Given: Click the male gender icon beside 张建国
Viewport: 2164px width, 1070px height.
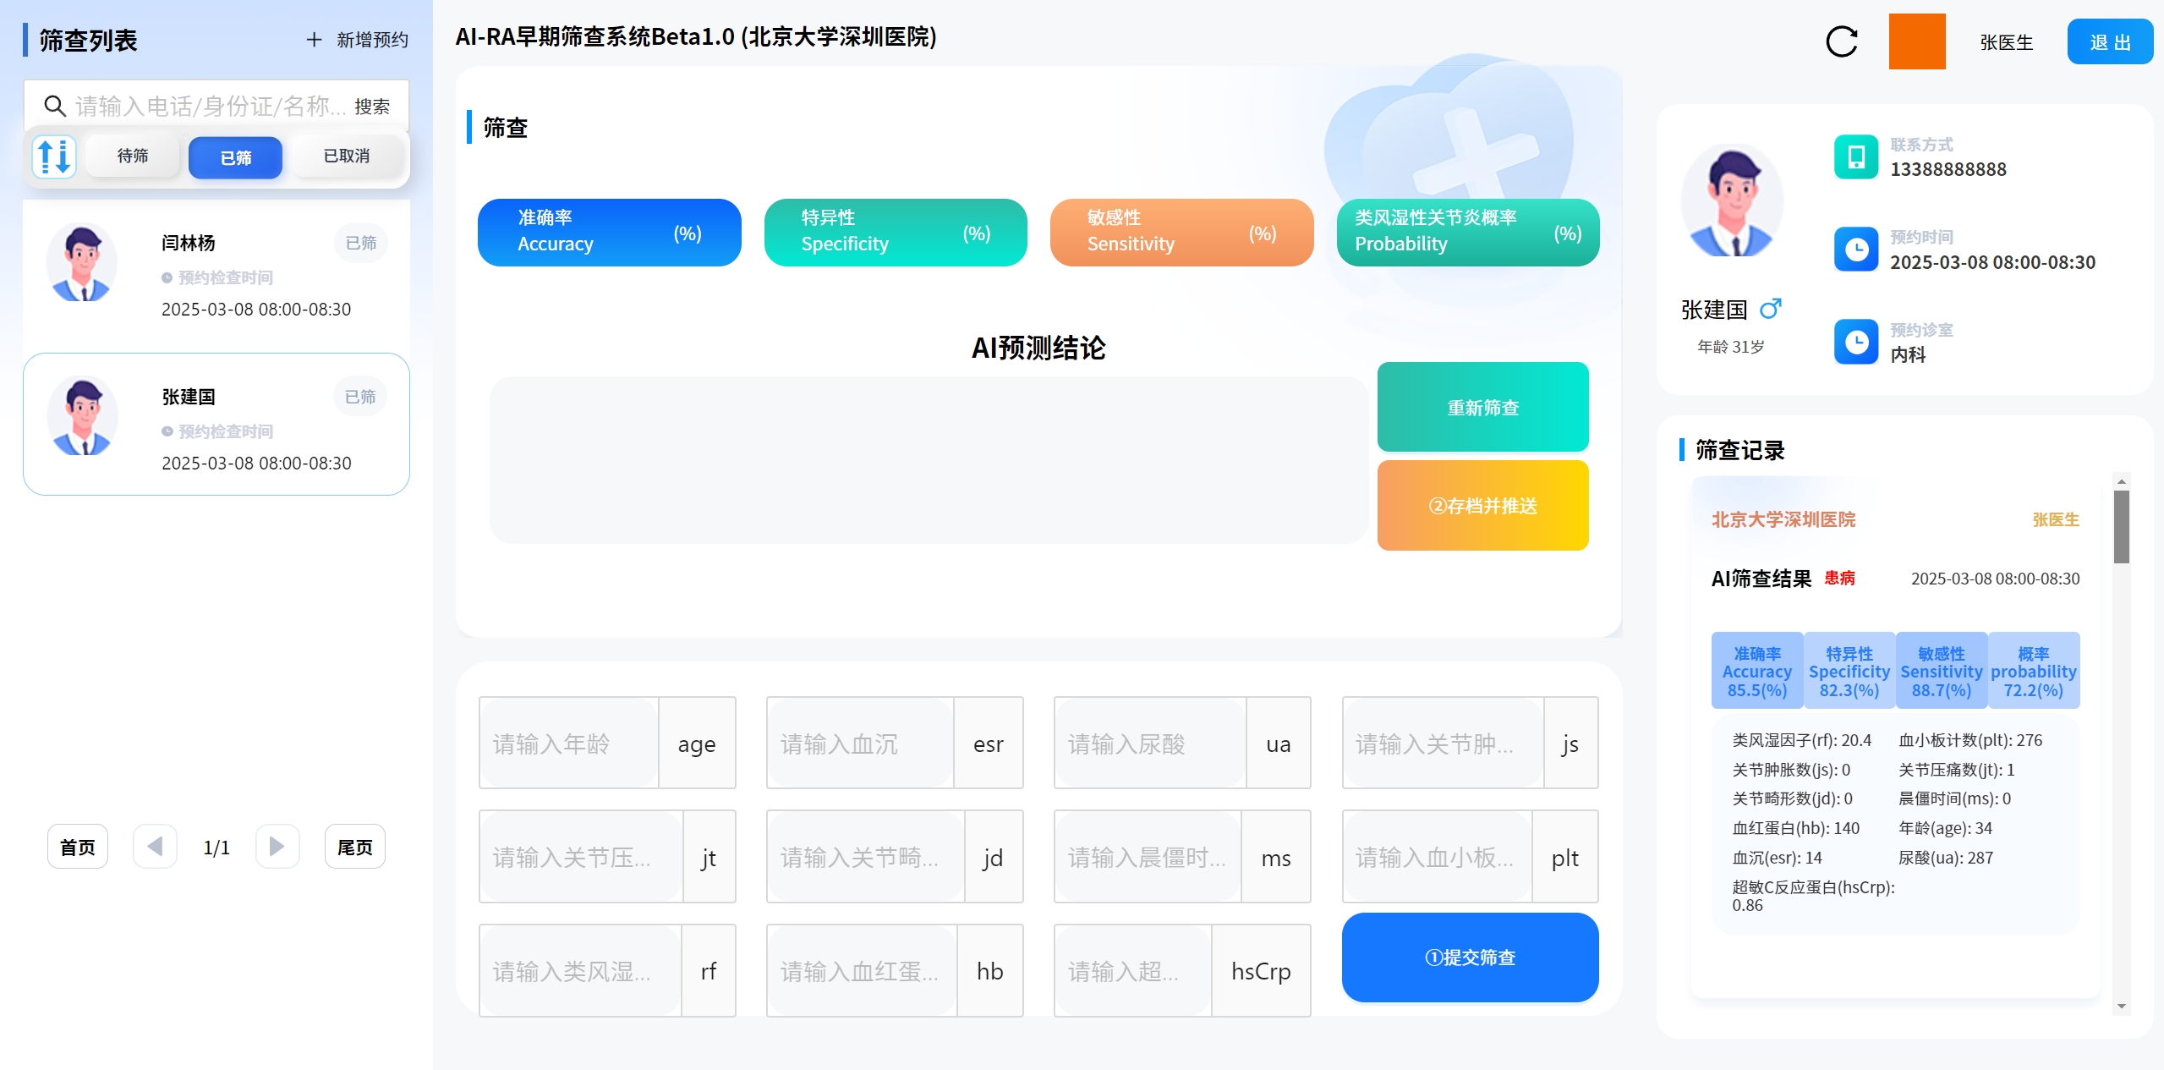Looking at the screenshot, I should click(x=1770, y=309).
